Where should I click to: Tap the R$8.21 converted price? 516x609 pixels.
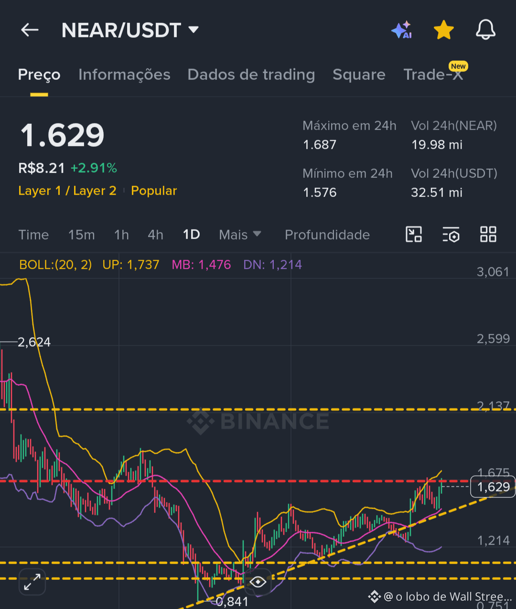[42, 168]
